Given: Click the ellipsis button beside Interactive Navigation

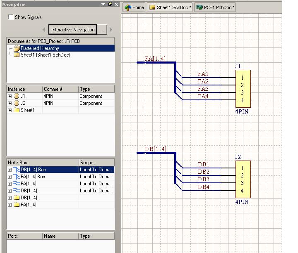Looking at the screenshot, I should 102,30.
